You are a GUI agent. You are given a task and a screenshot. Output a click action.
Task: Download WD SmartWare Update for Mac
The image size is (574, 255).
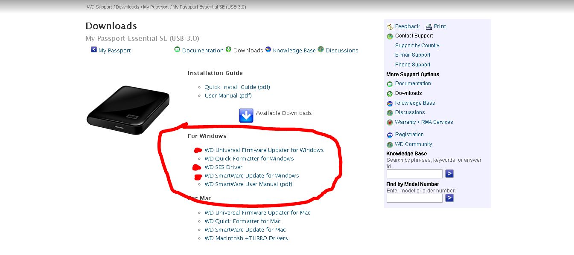(245, 229)
